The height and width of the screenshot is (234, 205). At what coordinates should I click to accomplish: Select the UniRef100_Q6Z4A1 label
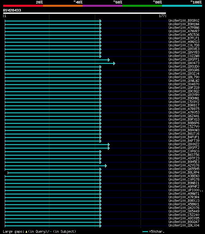click(x=184, y=116)
